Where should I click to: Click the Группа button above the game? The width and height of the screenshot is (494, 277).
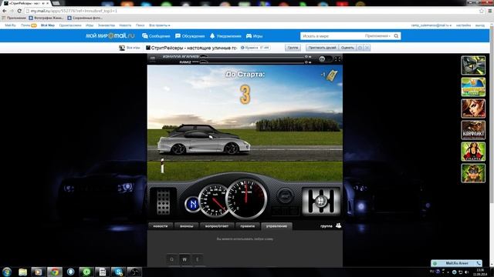293,48
